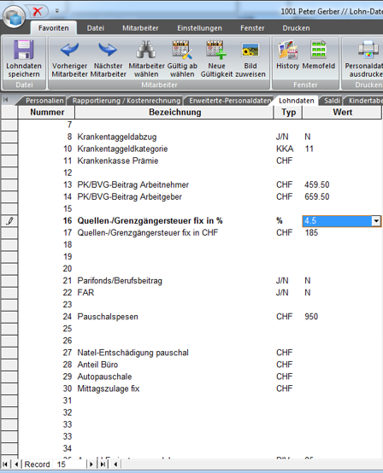Click Neue Gültigkeit calendar plus icon
This screenshot has width=383, height=473.
(x=216, y=50)
